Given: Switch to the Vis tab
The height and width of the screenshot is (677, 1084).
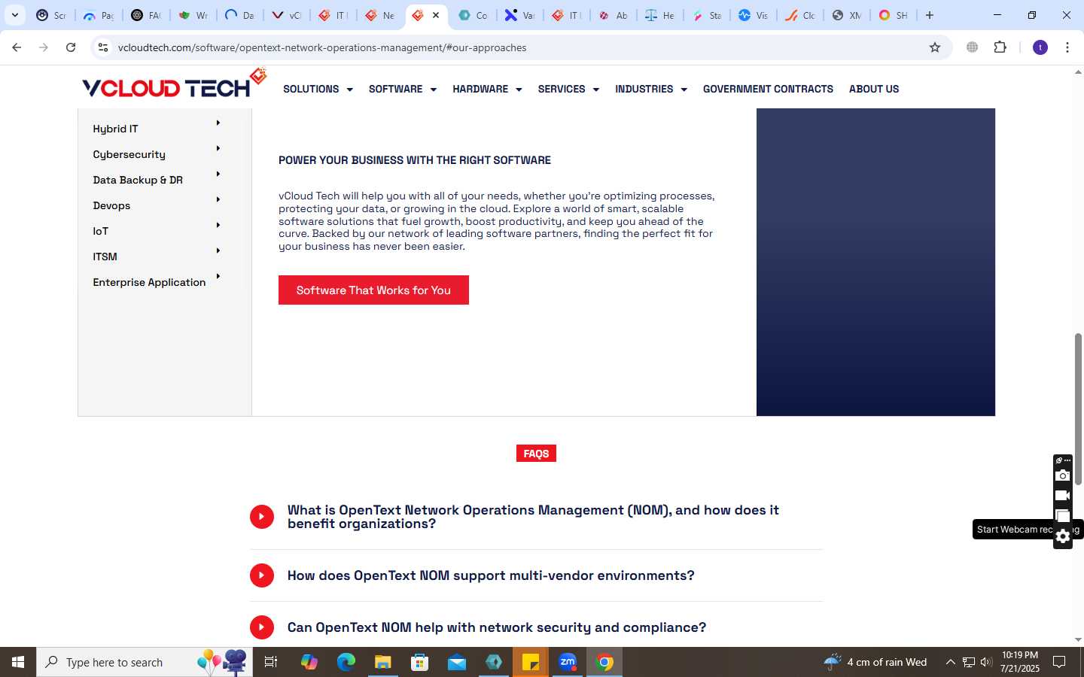Looking at the screenshot, I should point(753,15).
